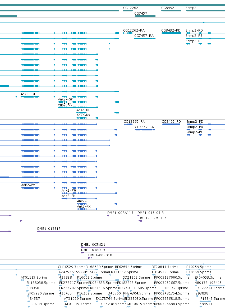This screenshot has height=308, width=225.
Task: Choose the Ank2-PE polypeptide
Action: [x=97, y=204]
